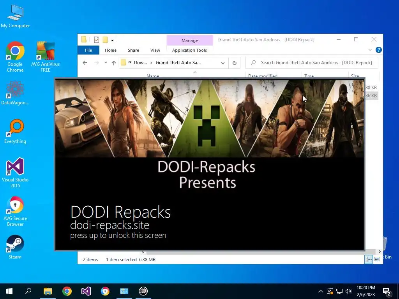Launch the AVG AntiVirus FREE desktop shortcut
The height and width of the screenshot is (299, 399).
[45, 57]
